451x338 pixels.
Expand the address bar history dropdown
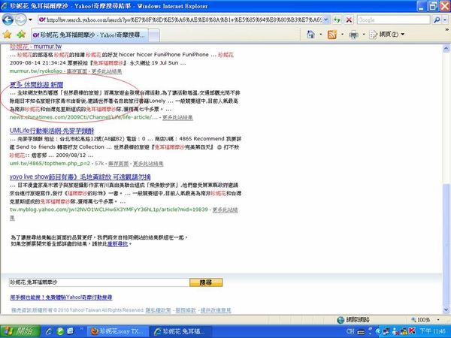click(326, 20)
